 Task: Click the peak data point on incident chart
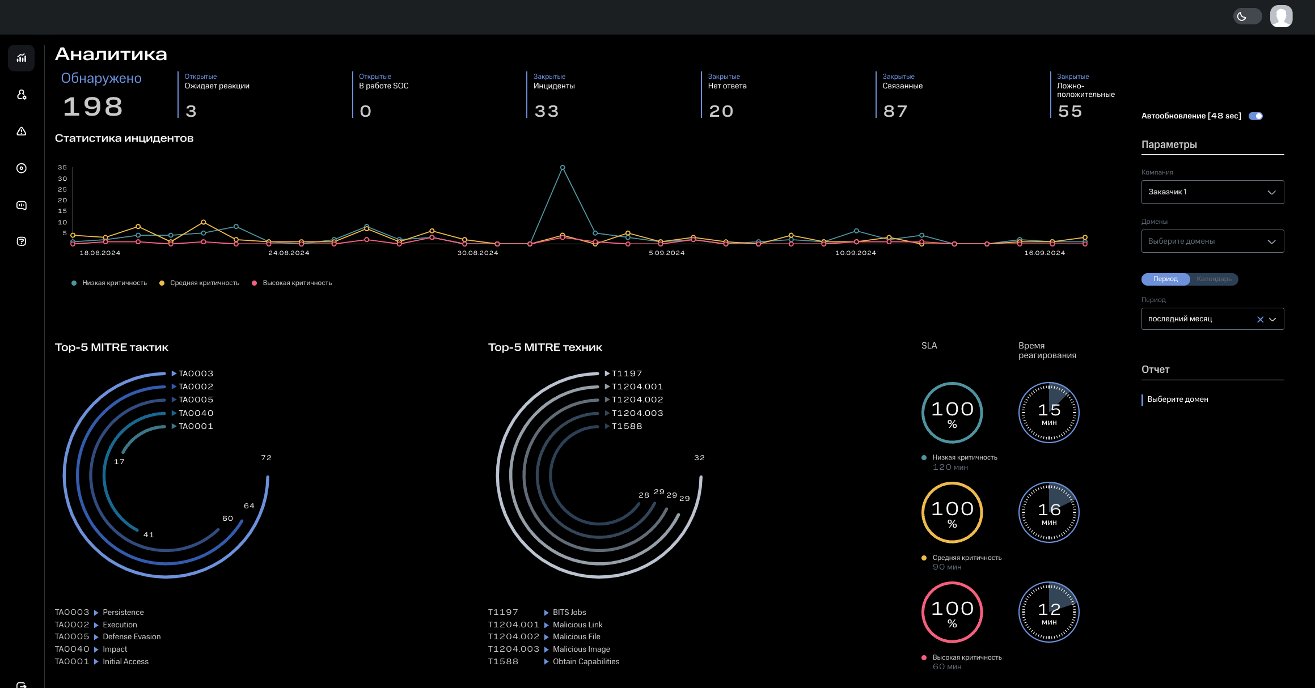click(x=562, y=168)
